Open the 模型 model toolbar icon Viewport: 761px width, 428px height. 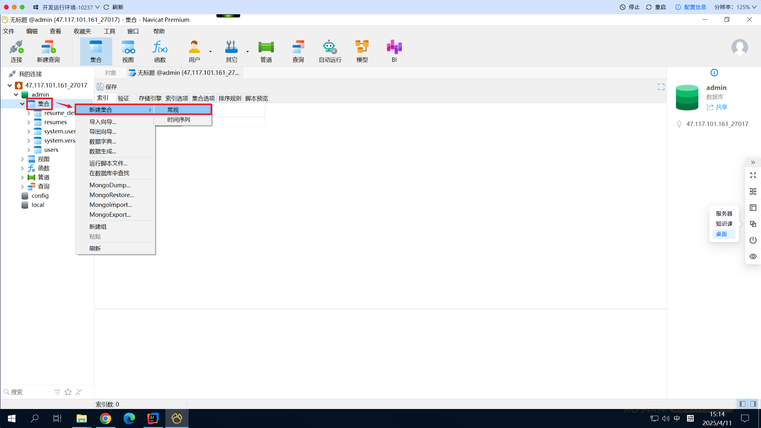[x=362, y=51]
